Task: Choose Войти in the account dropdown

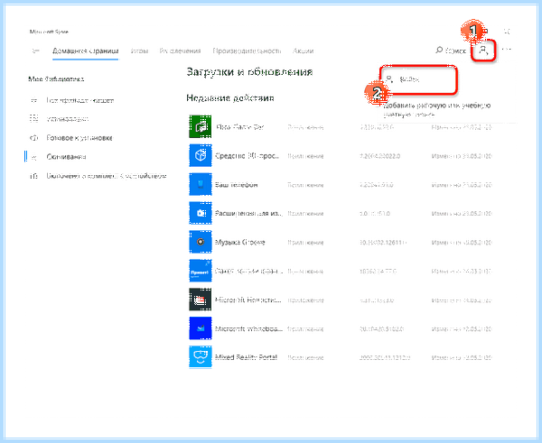Action: pos(419,79)
